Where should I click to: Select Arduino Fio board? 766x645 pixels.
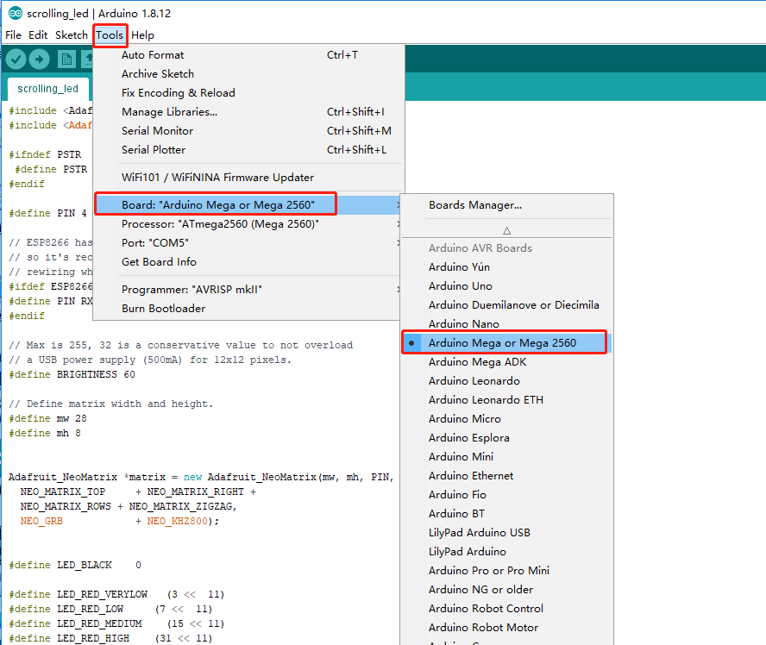point(506,495)
